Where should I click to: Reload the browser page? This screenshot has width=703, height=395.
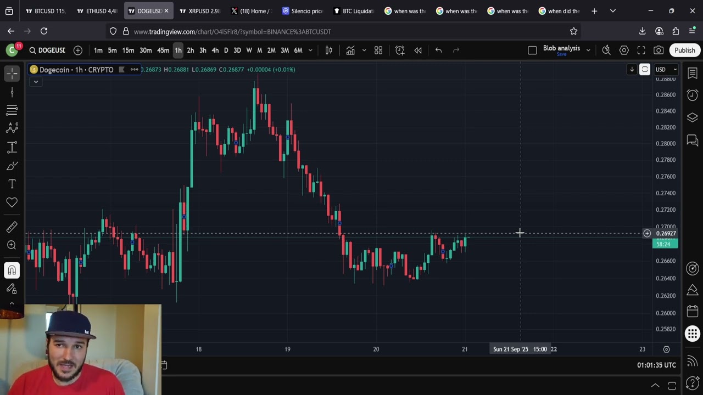(44, 31)
